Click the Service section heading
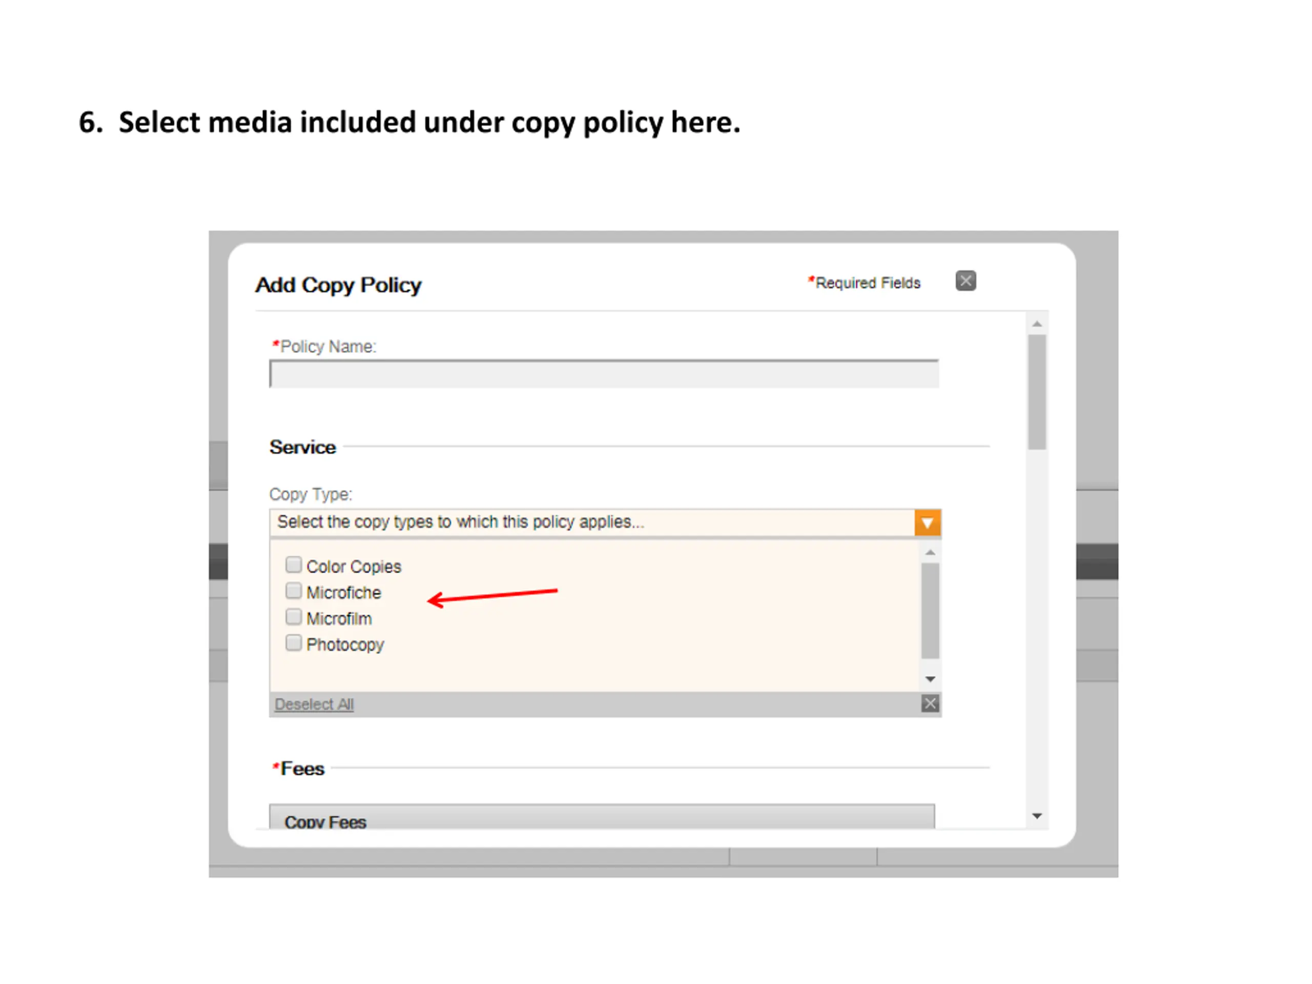 302,447
